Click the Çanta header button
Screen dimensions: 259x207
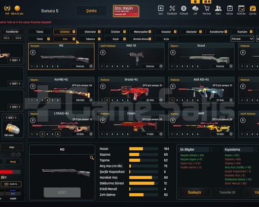91,11
